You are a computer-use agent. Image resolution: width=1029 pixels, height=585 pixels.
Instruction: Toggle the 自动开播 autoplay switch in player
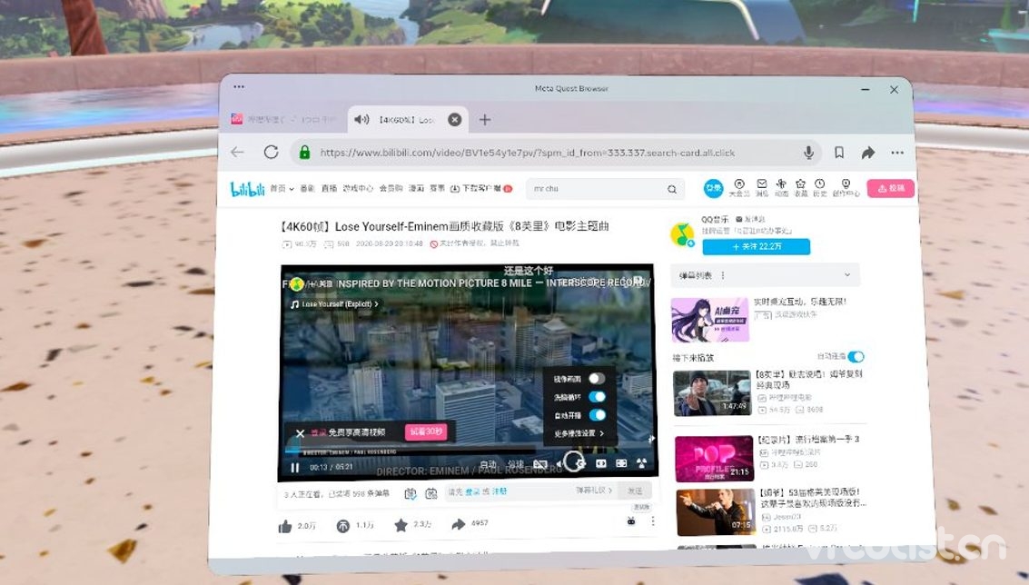597,415
